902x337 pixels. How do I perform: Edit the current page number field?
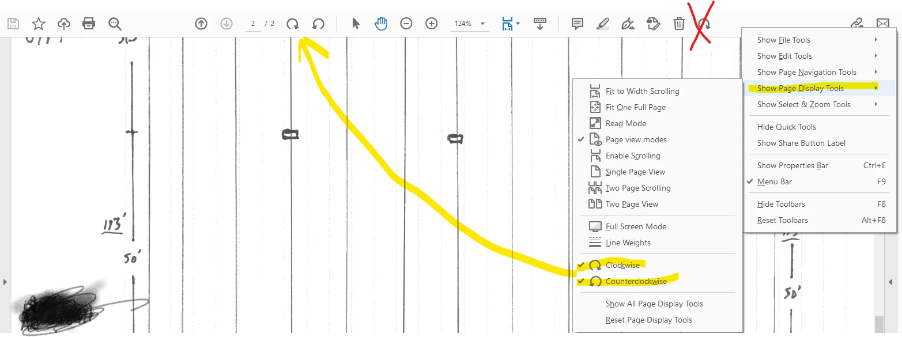tap(252, 24)
